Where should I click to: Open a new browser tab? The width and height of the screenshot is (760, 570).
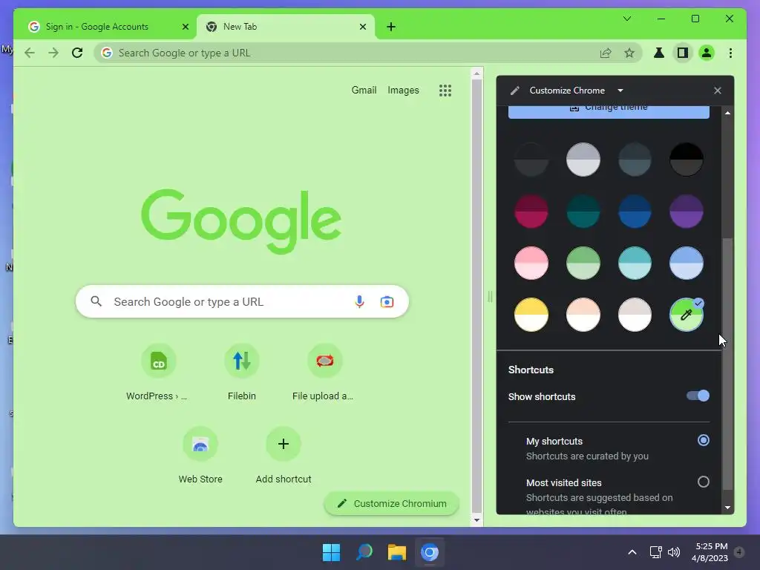[391, 27]
